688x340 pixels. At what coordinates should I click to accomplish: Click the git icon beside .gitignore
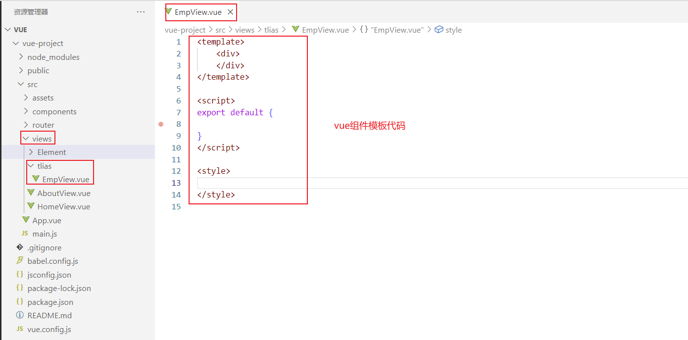click(20, 247)
